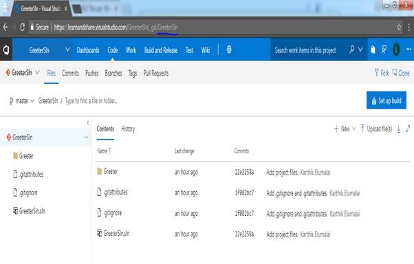Click the full screen expand icon
Viewport: 414px width, 264px height.
point(408,129)
